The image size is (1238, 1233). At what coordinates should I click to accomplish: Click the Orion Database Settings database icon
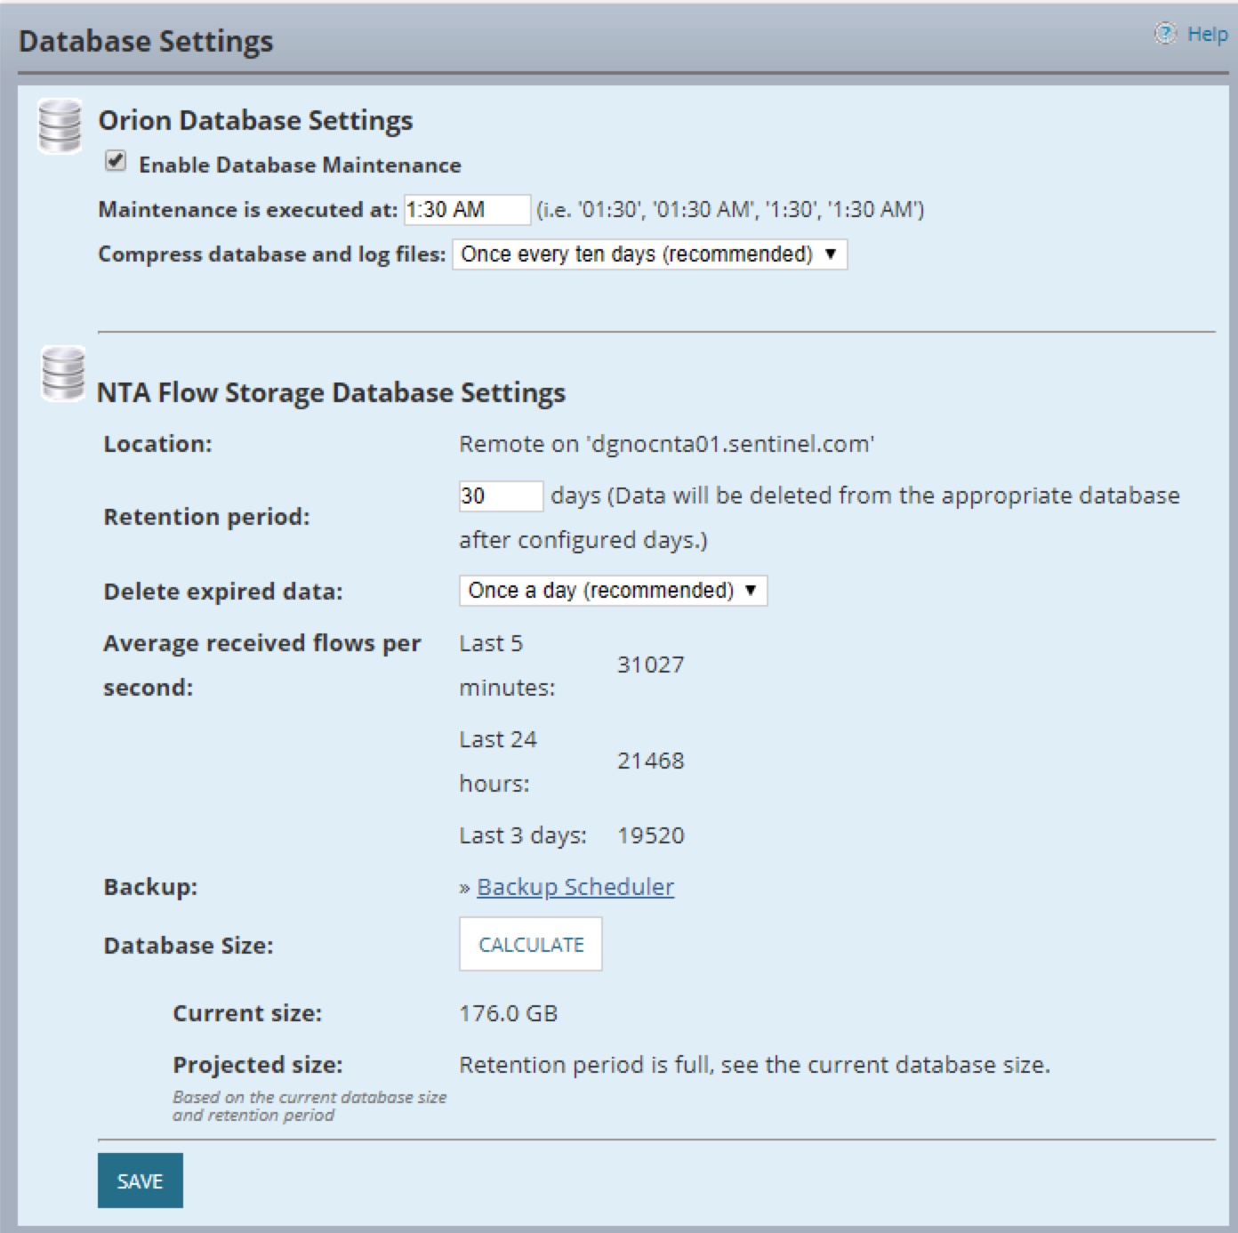(x=60, y=125)
